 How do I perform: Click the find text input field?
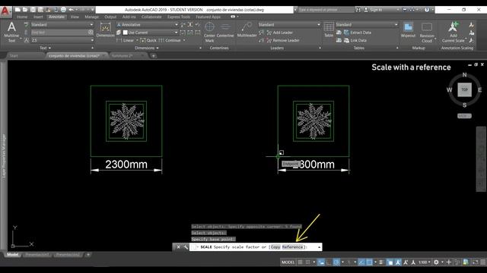click(59, 32)
